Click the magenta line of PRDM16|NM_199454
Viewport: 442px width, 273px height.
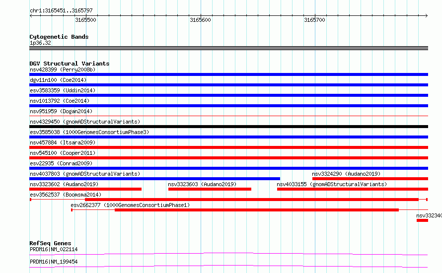[228, 266]
